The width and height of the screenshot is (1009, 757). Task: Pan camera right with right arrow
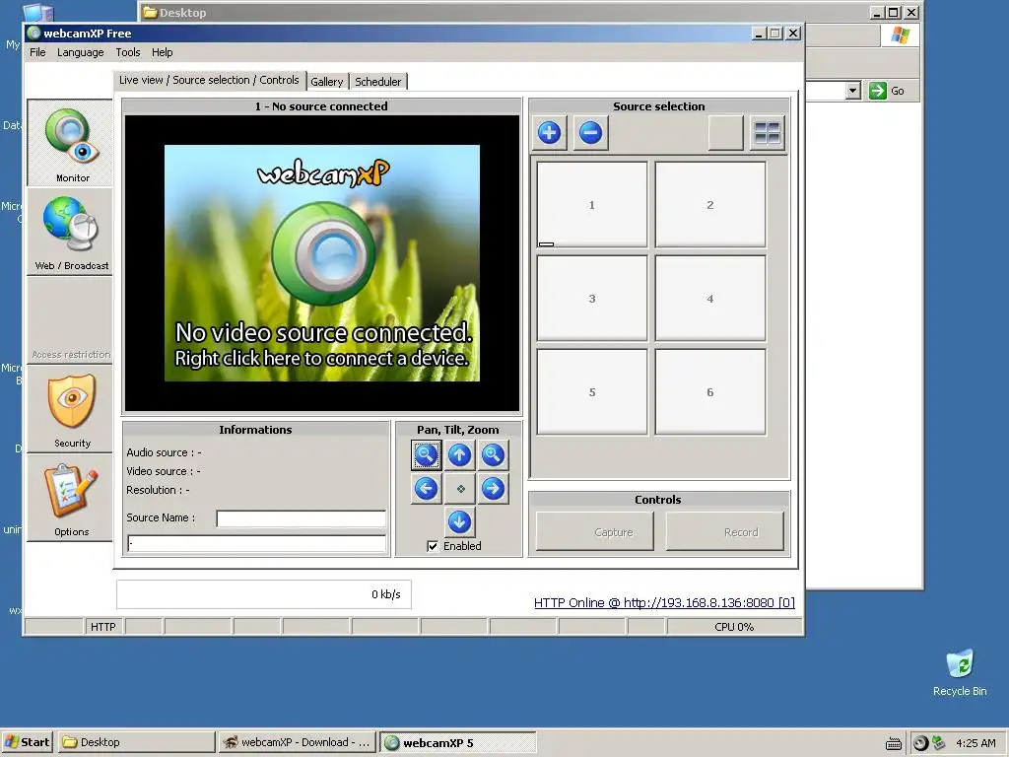pos(493,489)
